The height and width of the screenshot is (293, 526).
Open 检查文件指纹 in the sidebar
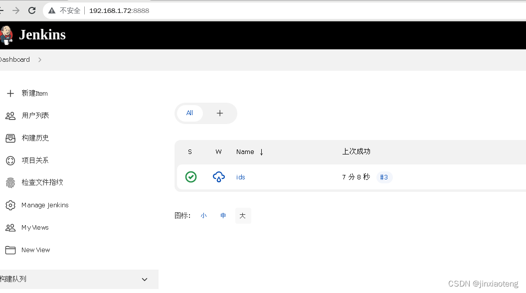(x=42, y=182)
